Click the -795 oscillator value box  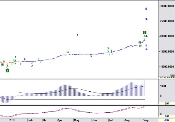coord(167,103)
